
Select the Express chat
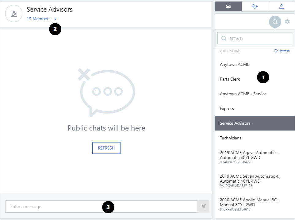pyautogui.click(x=227, y=108)
